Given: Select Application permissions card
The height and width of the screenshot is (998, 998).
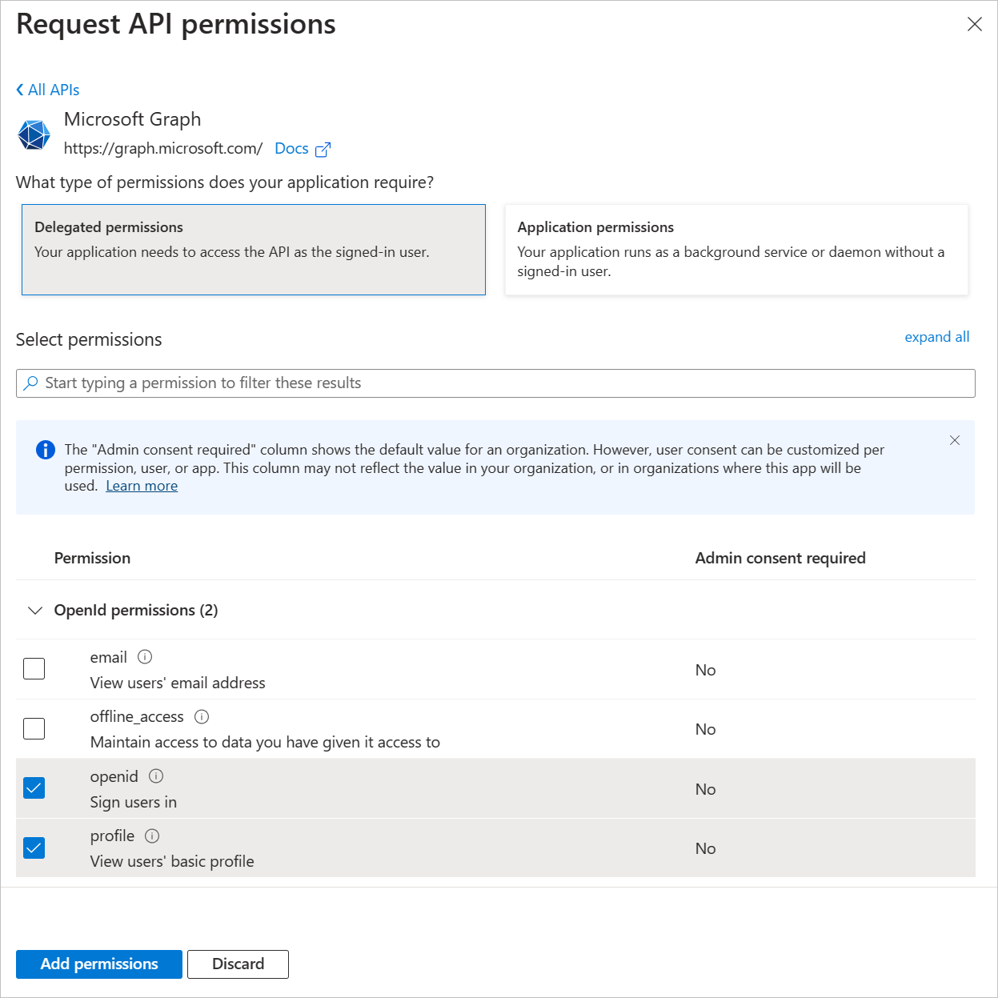Looking at the screenshot, I should pyautogui.click(x=736, y=250).
